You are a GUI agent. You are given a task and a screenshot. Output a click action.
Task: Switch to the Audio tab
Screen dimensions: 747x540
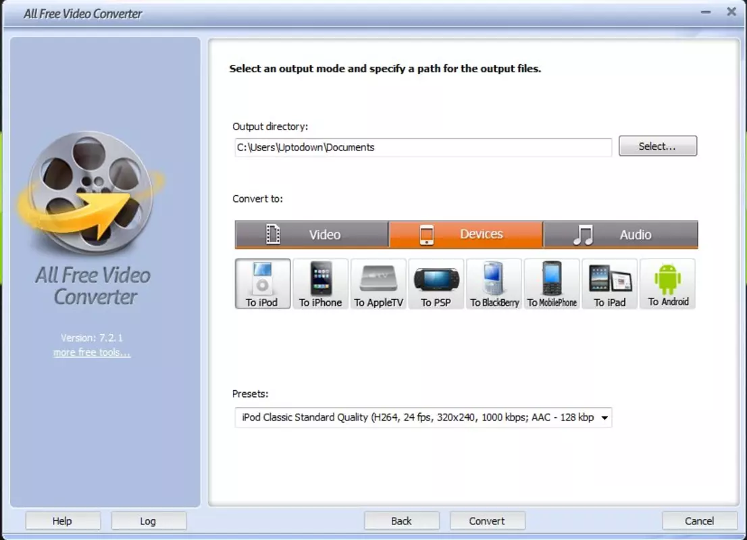click(621, 234)
